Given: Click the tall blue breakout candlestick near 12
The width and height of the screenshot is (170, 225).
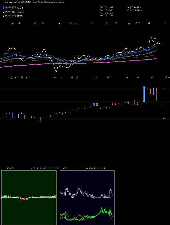Looking at the screenshot, I should (144, 94).
